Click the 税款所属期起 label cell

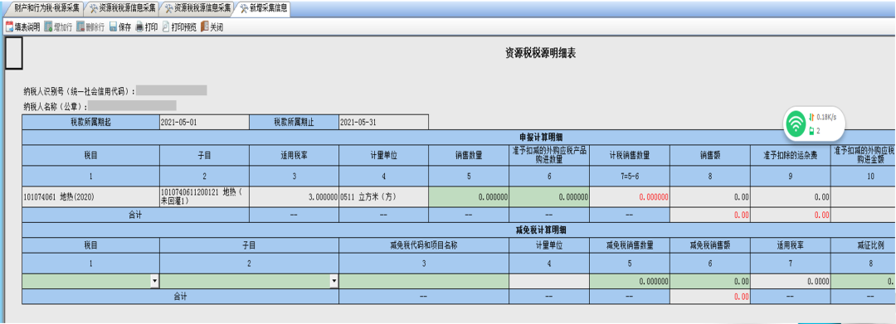pos(90,123)
